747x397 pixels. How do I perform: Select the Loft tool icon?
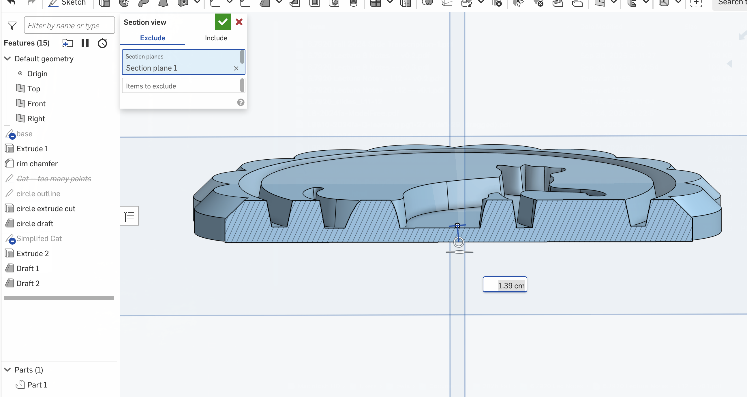(x=163, y=3)
